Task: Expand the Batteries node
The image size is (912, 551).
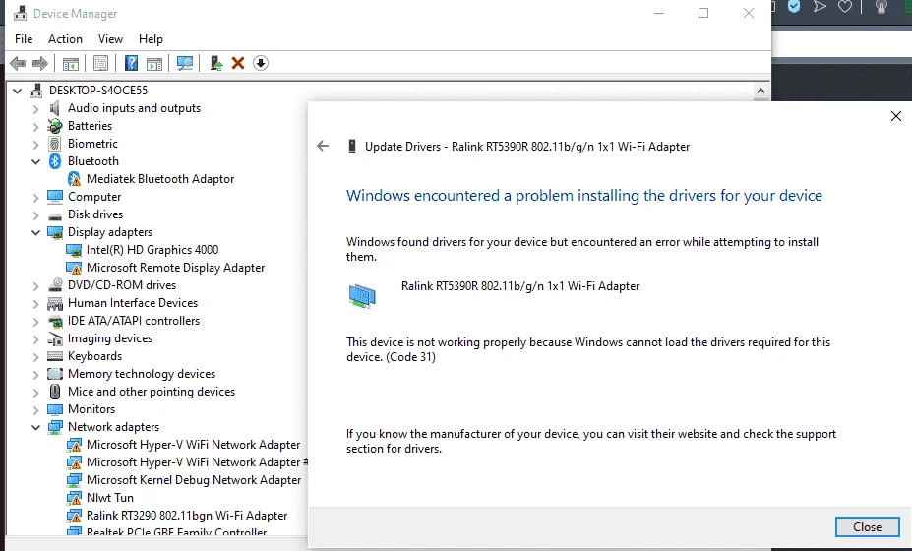Action: pos(36,126)
